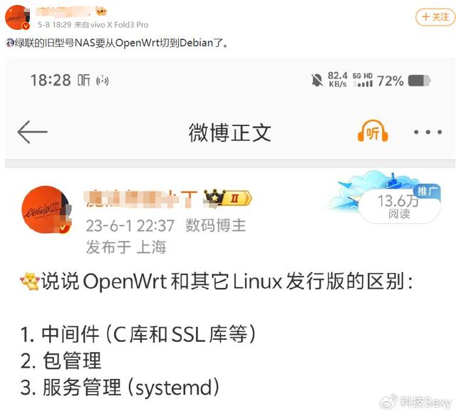Click the hamster emoji before 说说
The height and width of the screenshot is (414, 456).
click(x=30, y=281)
